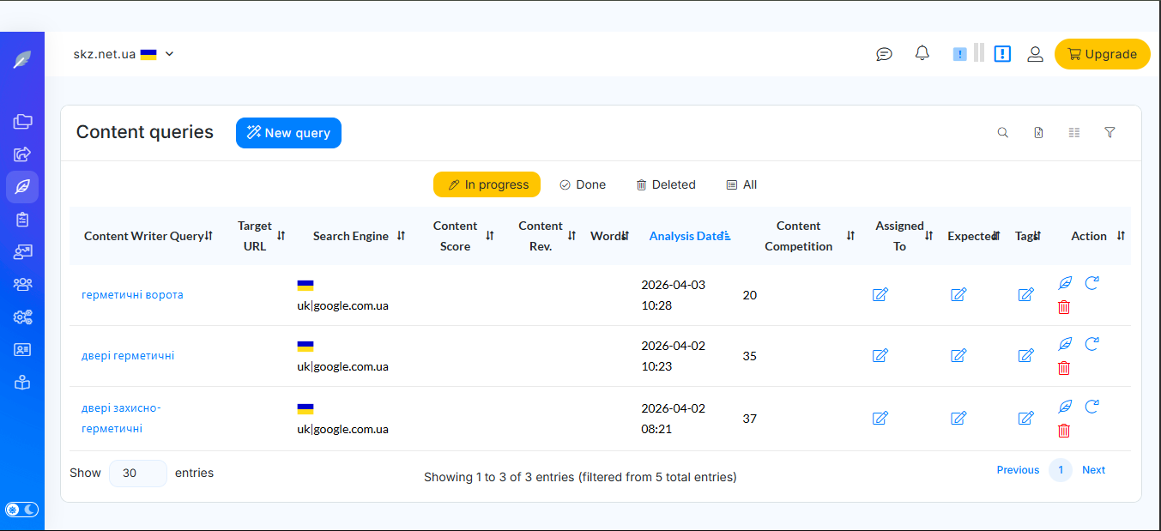The image size is (1161, 531).
Task: Export the table to Excel file
Action: [1038, 133]
